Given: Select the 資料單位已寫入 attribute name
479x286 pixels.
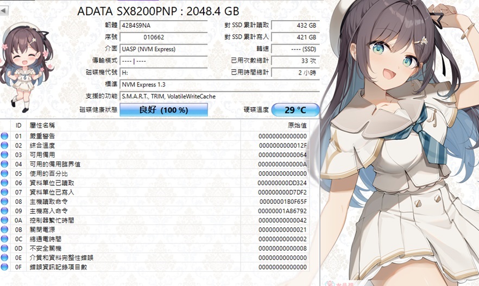Looking at the screenshot, I should tap(52, 192).
